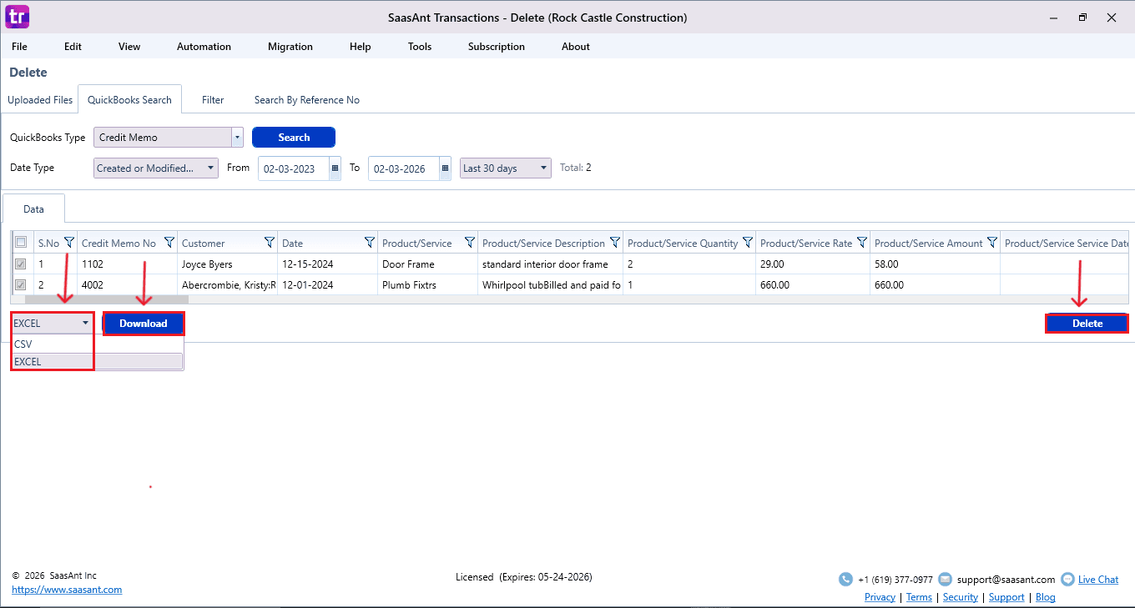Open the Support link
The height and width of the screenshot is (608, 1135).
pyautogui.click(x=1006, y=597)
